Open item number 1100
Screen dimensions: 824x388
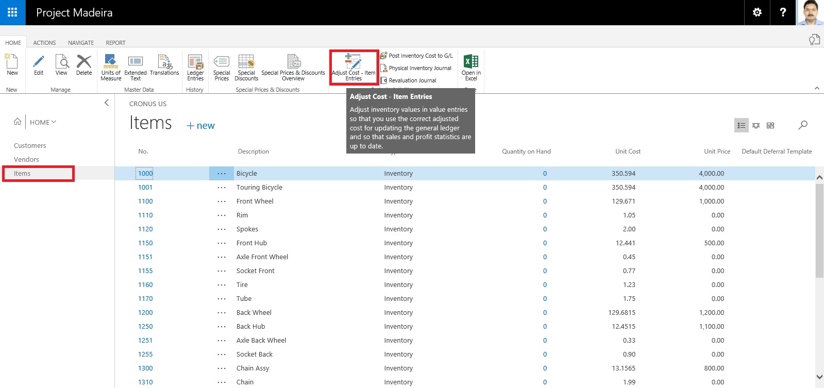(145, 201)
